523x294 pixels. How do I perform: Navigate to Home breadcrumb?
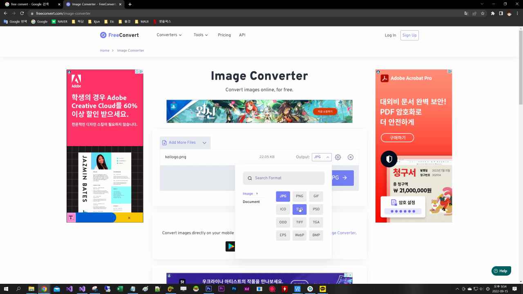[105, 51]
